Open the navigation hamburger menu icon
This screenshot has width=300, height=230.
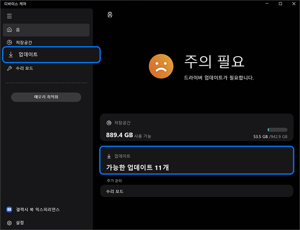pos(9,16)
